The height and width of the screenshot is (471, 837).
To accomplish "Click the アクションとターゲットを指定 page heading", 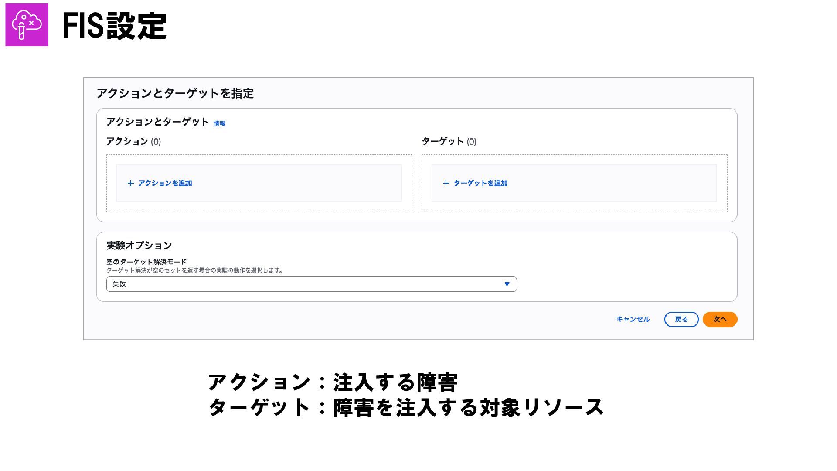I will 175,93.
